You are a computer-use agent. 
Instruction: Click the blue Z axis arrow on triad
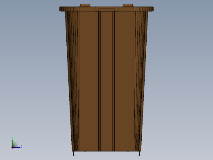[x=16, y=147]
